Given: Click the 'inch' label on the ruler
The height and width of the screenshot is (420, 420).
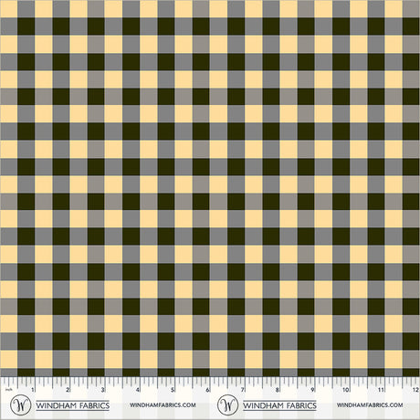Looking at the screenshot, I should [x=8, y=389].
